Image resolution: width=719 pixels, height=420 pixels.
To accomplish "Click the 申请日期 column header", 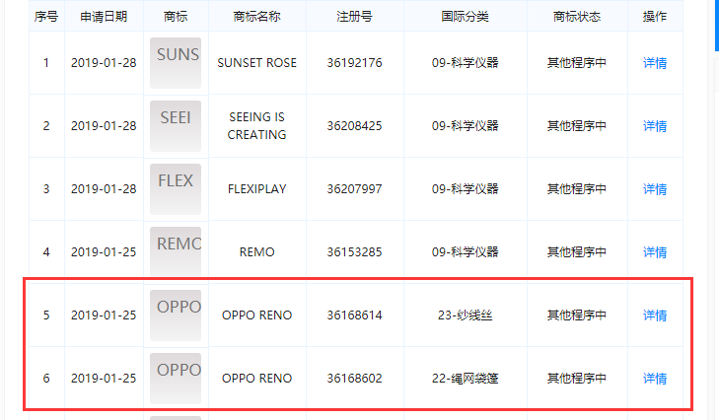I will coord(104,17).
